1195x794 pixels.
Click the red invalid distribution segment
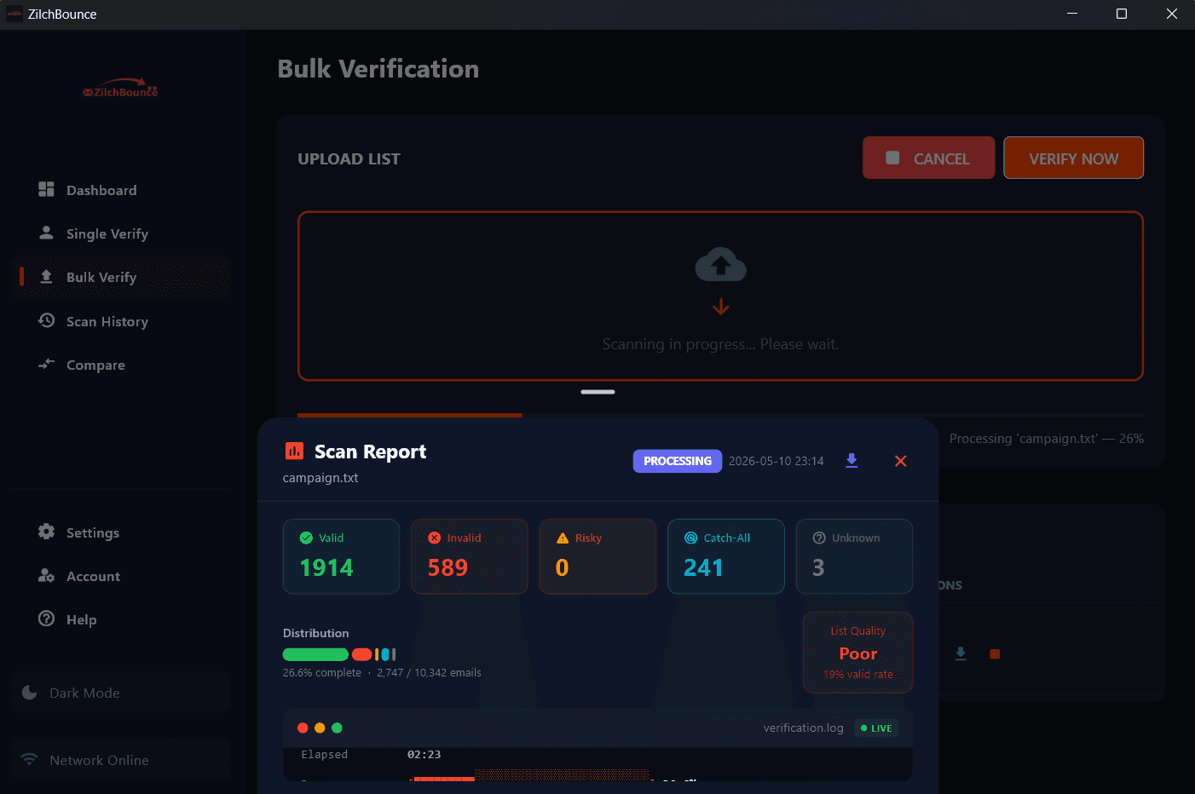click(x=361, y=654)
